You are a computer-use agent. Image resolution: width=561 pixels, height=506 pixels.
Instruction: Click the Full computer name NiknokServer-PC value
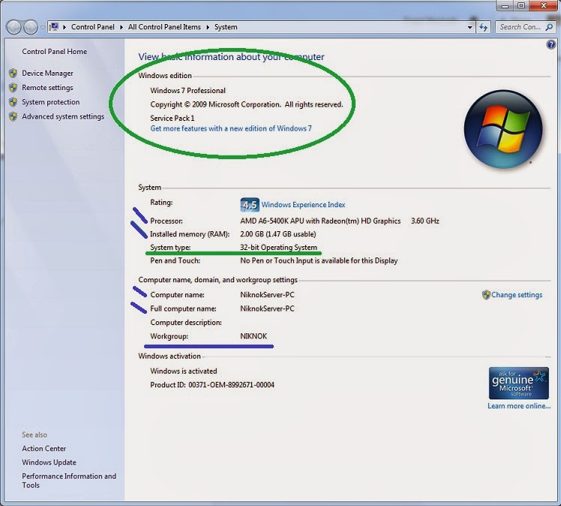tap(267, 309)
